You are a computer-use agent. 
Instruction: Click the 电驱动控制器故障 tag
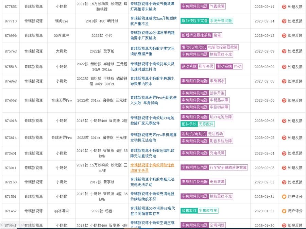(223, 47)
